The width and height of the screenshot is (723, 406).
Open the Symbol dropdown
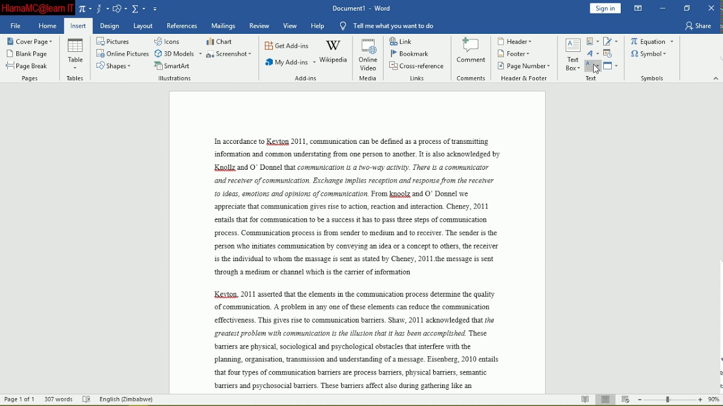pos(649,54)
